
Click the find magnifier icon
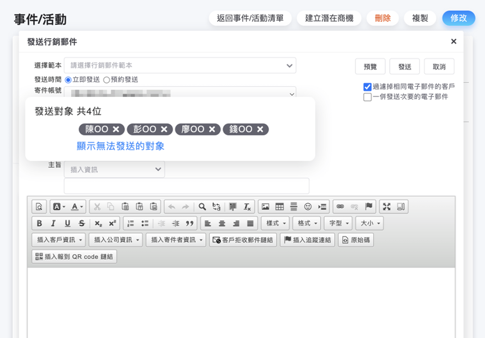[202, 206]
